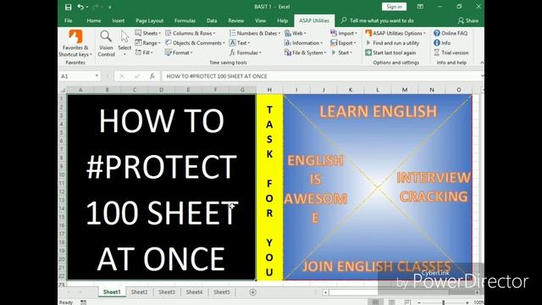Screen dimensions: 542x305
Task: Switch to Normal view in status bar
Action: pyautogui.click(x=375, y=302)
